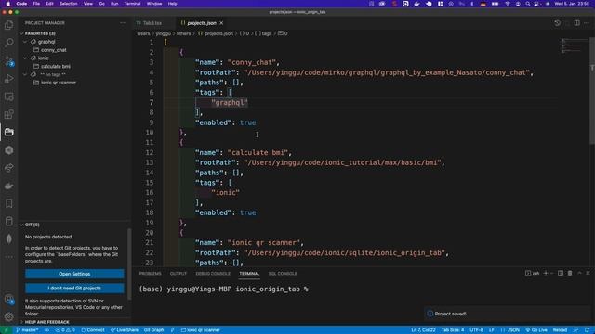Viewport: 595px width, 334px height.
Task: Click the UTF-8 encoding indicator
Action: (x=477, y=330)
